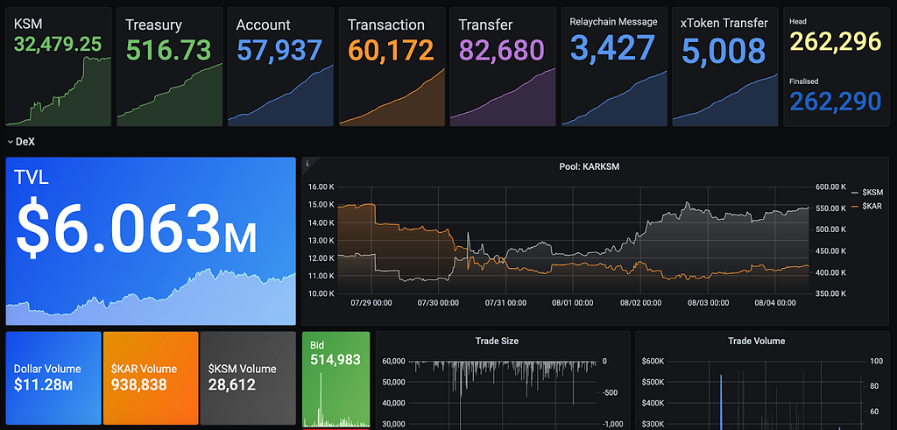Click the orange $KAR Volume tile
897x430 pixels.
pyautogui.click(x=151, y=378)
